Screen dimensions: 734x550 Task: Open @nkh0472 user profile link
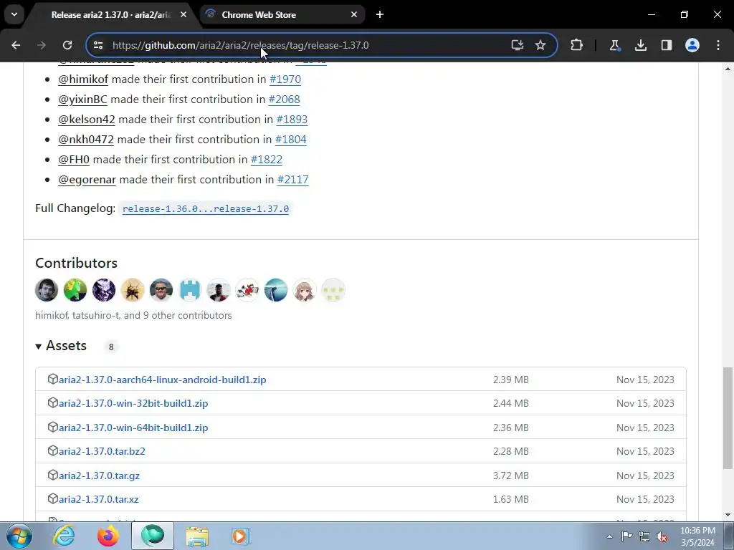[x=86, y=140]
